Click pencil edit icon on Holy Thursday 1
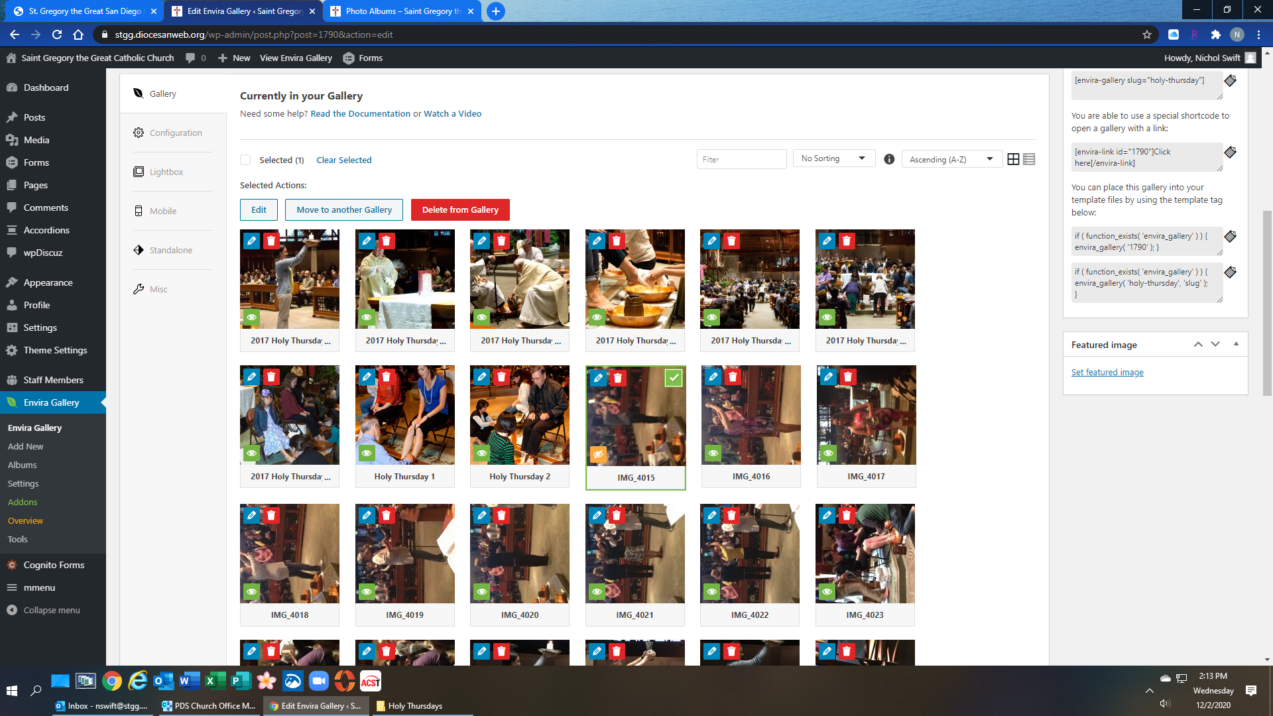This screenshot has width=1273, height=716. pyautogui.click(x=367, y=377)
